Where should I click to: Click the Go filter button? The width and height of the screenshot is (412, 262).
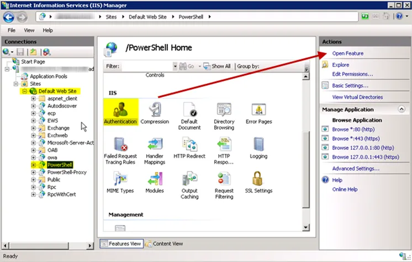pos(187,66)
